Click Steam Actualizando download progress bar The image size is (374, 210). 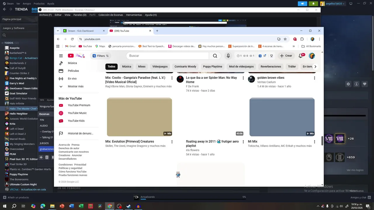pyautogui.click(x=193, y=199)
